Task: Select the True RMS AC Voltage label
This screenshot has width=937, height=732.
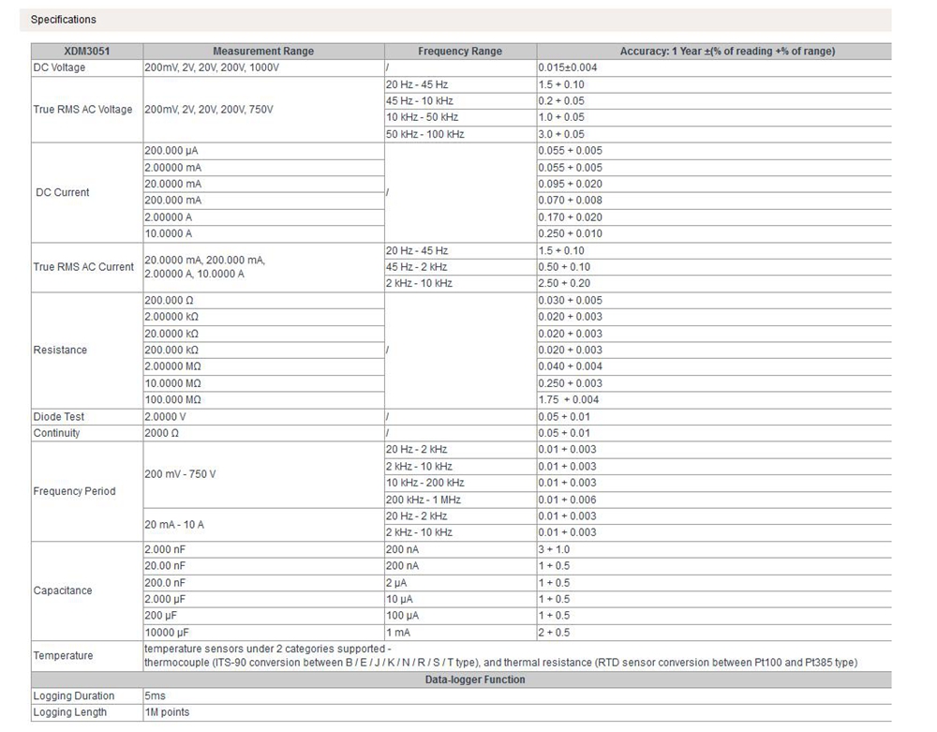Action: [83, 110]
